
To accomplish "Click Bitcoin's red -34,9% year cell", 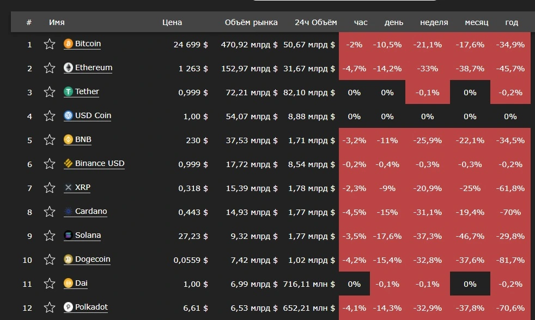I will [x=510, y=44].
